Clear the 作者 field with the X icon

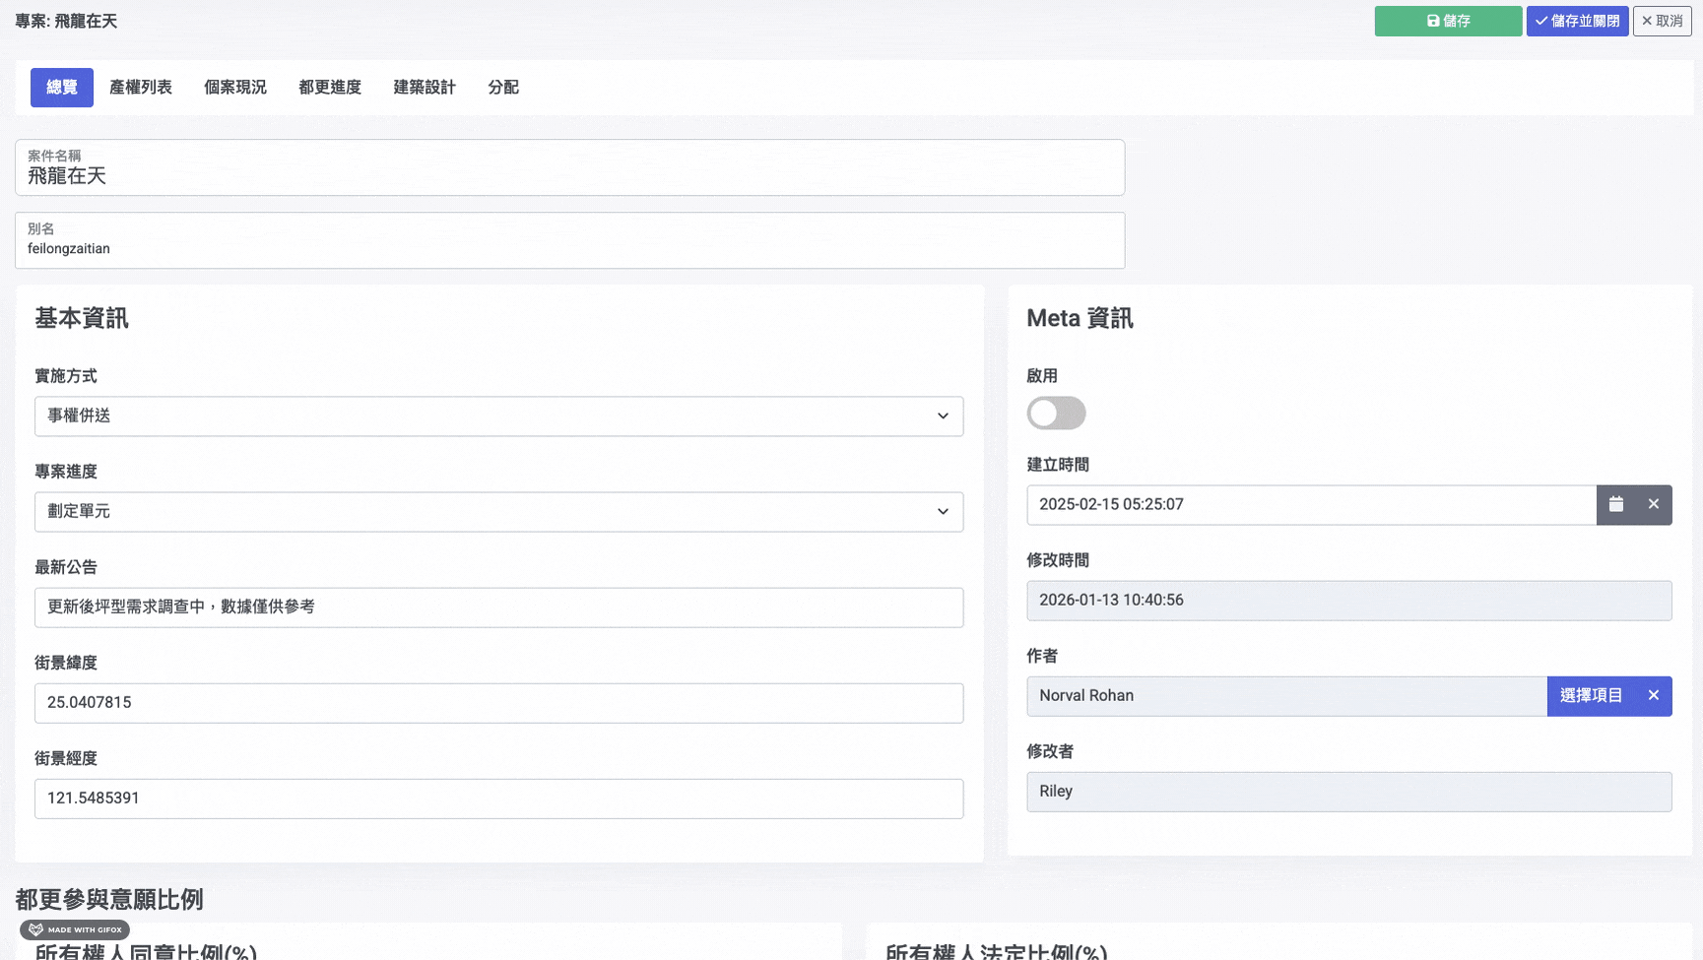click(1654, 695)
